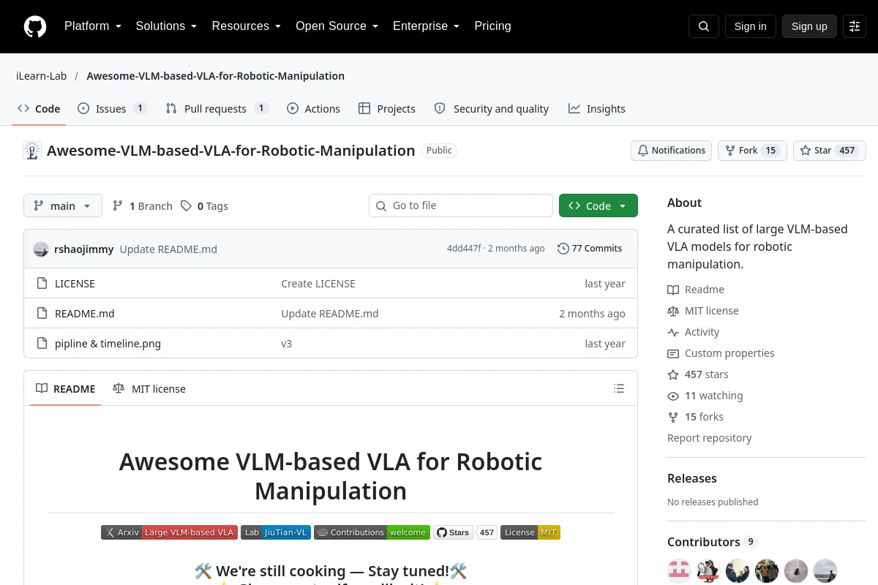Viewport: 878px width, 585px height.
Task: Click the GitHub Stars 457 badge
Action: (465, 532)
